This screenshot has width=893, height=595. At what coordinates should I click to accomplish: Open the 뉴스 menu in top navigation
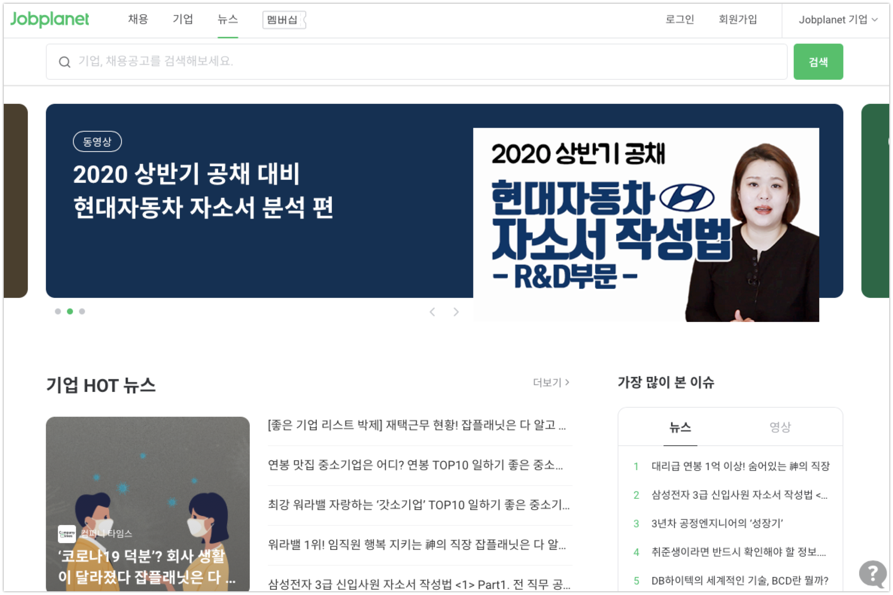point(228,19)
